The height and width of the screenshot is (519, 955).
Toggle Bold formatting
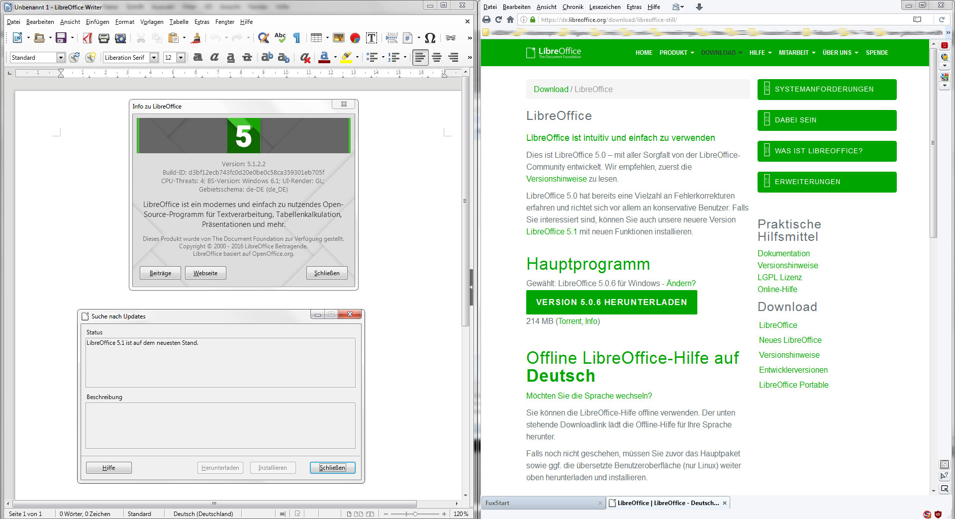197,57
